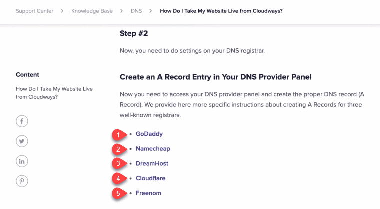Viewport: 380px width, 209px height.
Task: Open the GoDaddy instructions link
Action: [149, 134]
